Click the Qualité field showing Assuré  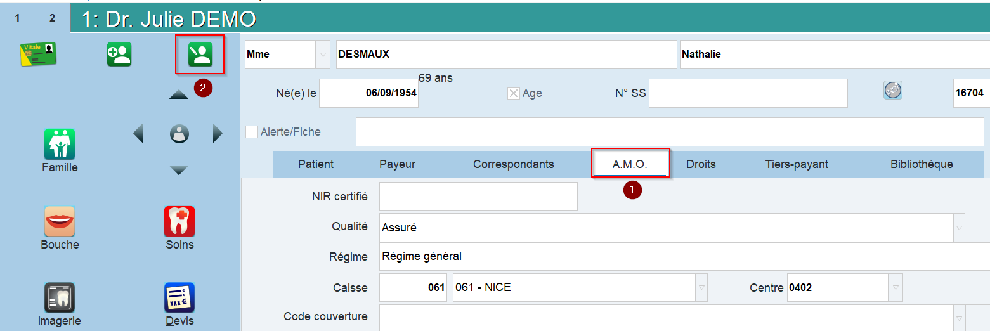666,228
